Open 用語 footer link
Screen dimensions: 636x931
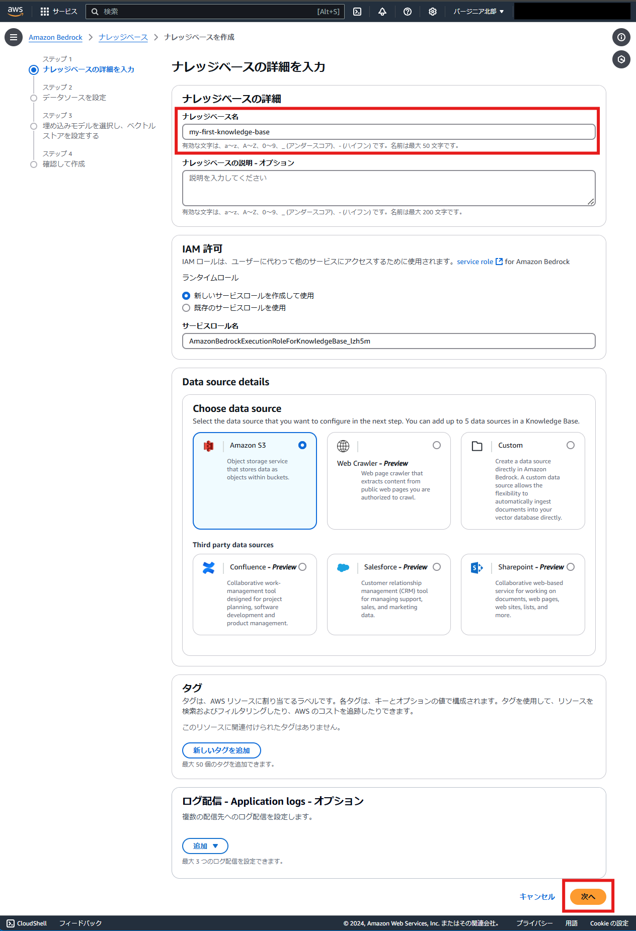click(572, 923)
